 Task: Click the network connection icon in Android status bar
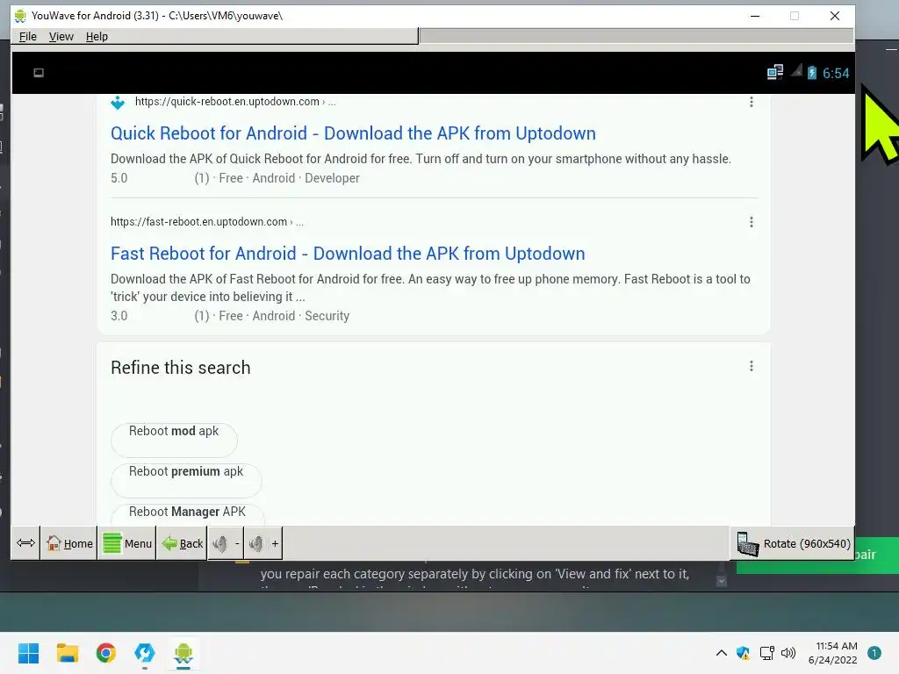click(x=774, y=72)
